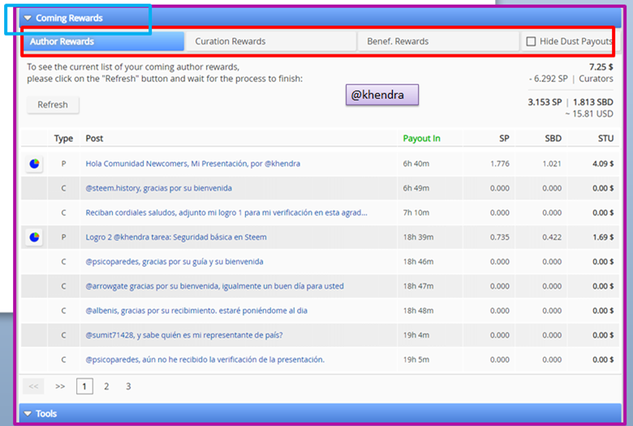Viewport: 633px width, 426px height.
Task: Go to page 2 of rewards
Action: 106,386
